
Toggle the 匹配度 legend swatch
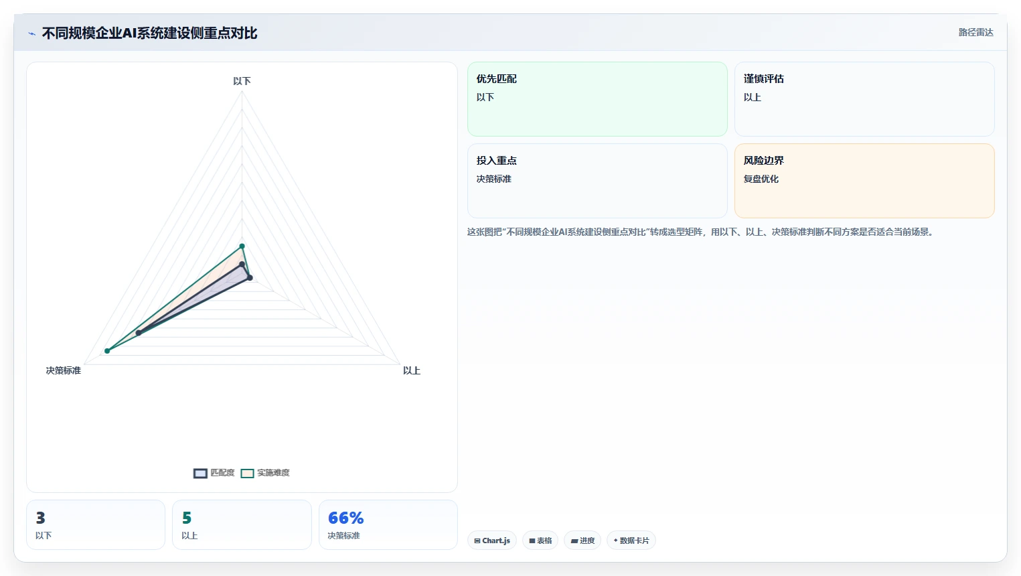pos(200,474)
